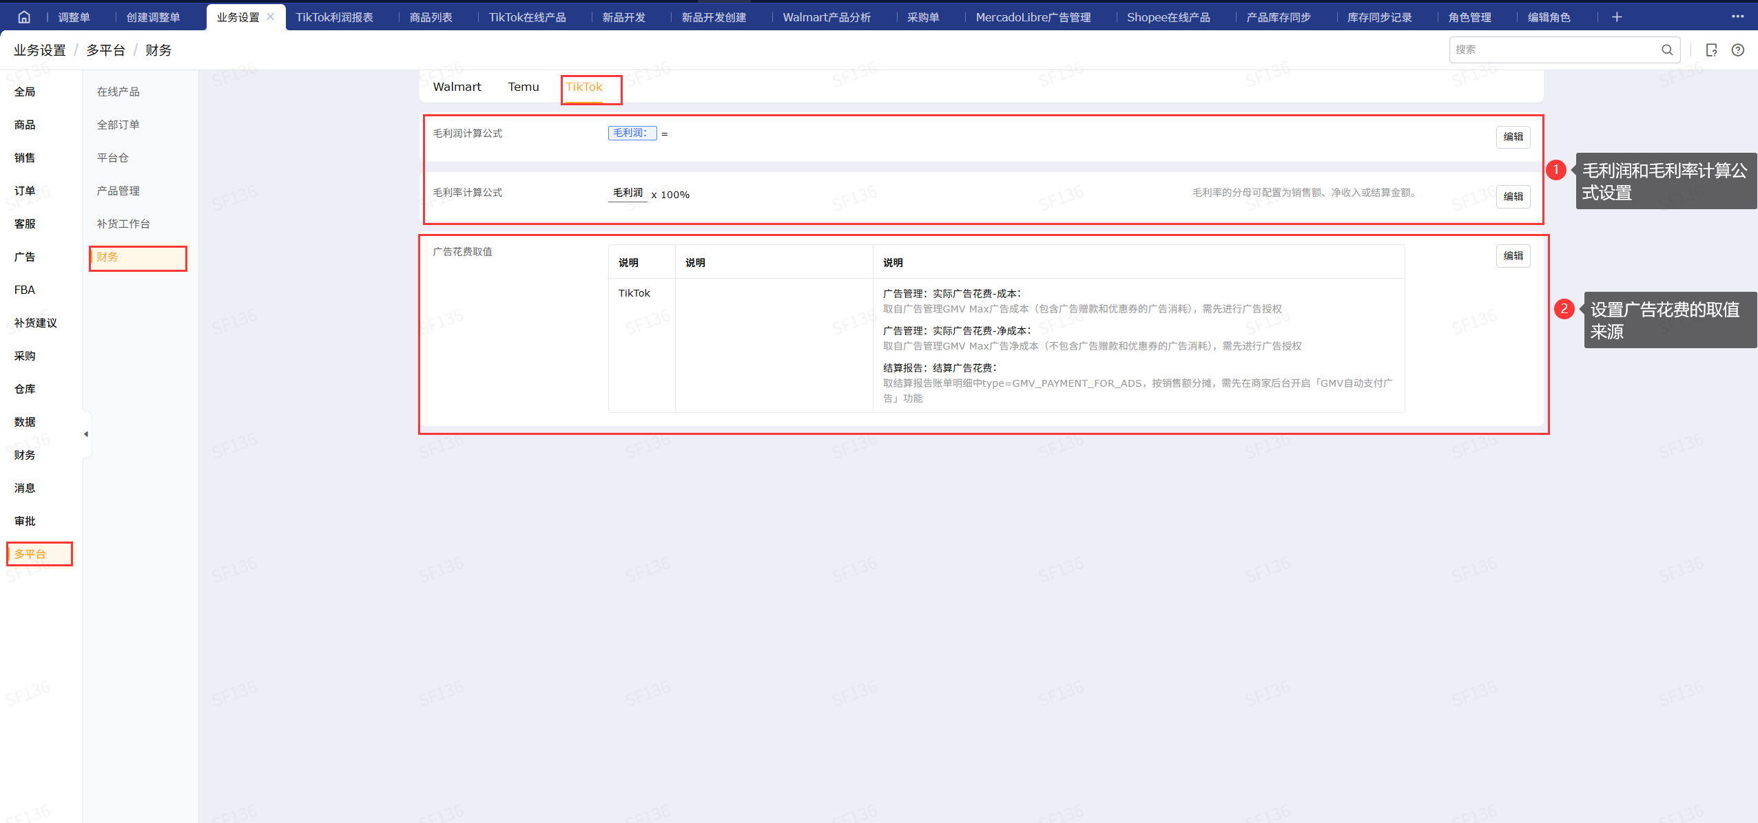The image size is (1758, 823).
Task: Click the search magnifier icon
Action: 1667,50
